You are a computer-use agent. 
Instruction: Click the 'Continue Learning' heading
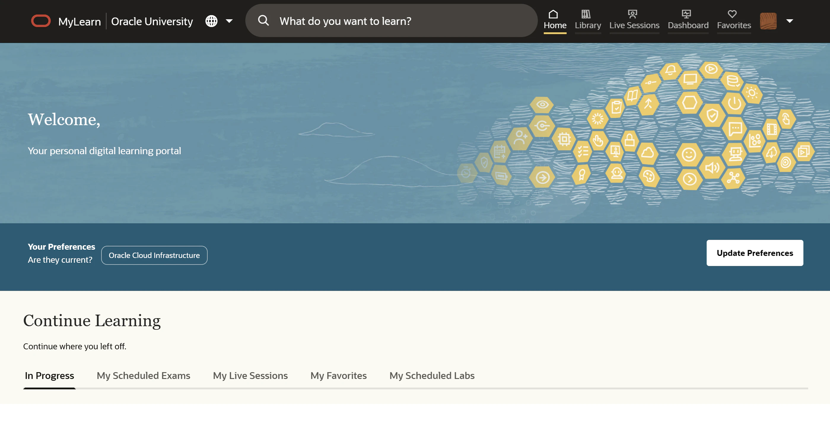[92, 321]
